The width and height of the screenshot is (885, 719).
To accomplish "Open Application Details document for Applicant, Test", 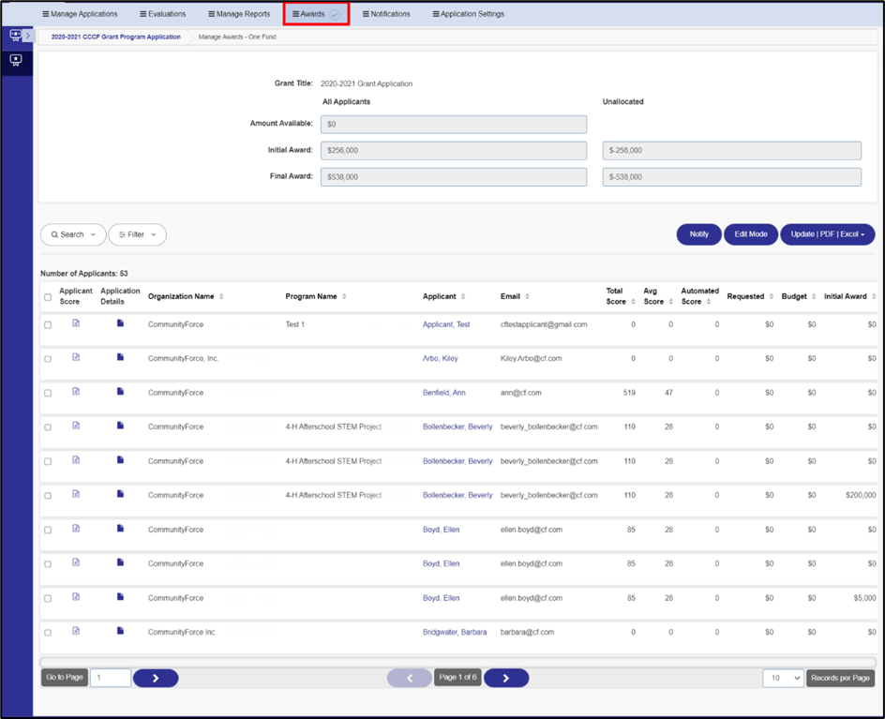I will click(x=120, y=323).
